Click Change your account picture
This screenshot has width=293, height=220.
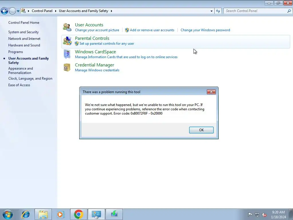click(x=97, y=30)
